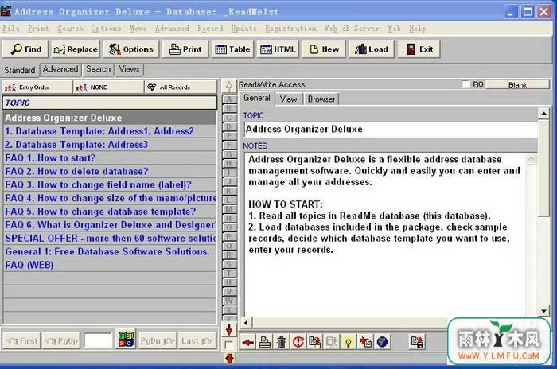Select the Browser tab in record panel
Image resolution: width=557 pixels, height=369 pixels.
click(x=321, y=99)
